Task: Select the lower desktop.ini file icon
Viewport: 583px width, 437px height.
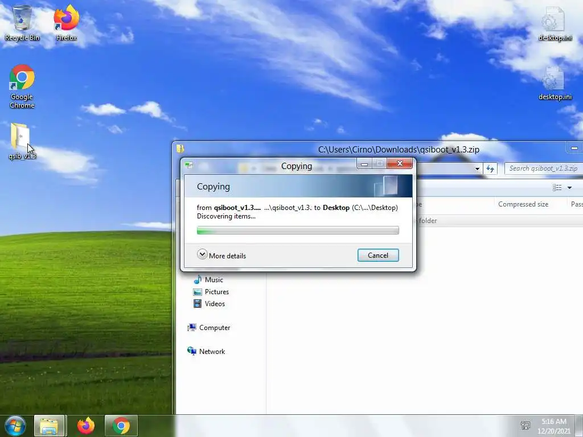Action: pyautogui.click(x=555, y=83)
